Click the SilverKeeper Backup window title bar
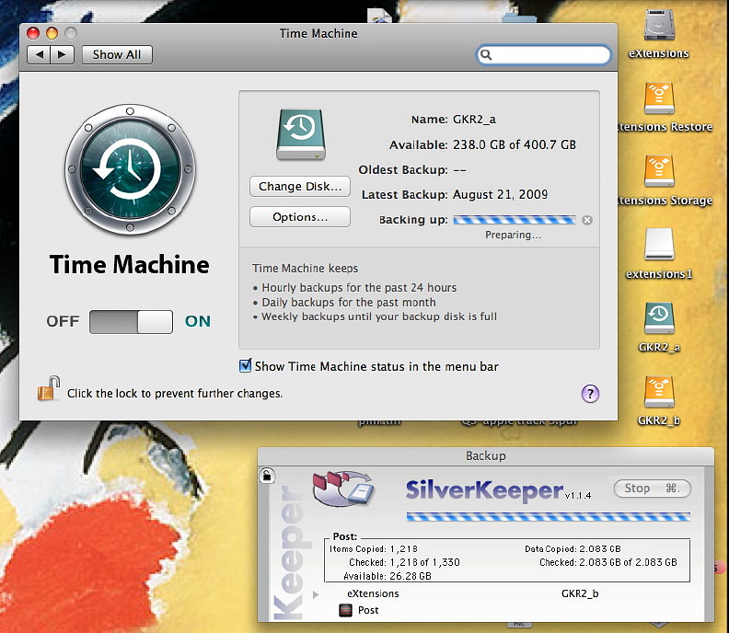This screenshot has height=633, width=729. (485, 455)
